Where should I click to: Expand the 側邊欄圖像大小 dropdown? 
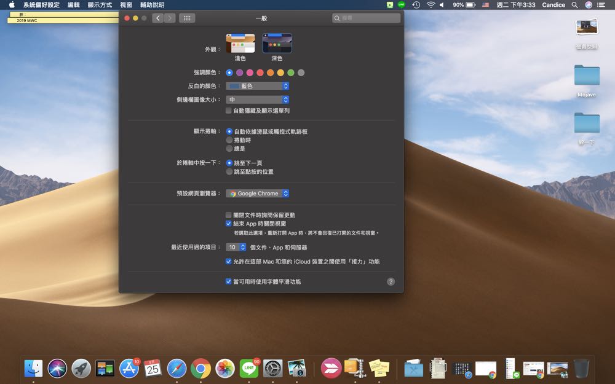[257, 100]
